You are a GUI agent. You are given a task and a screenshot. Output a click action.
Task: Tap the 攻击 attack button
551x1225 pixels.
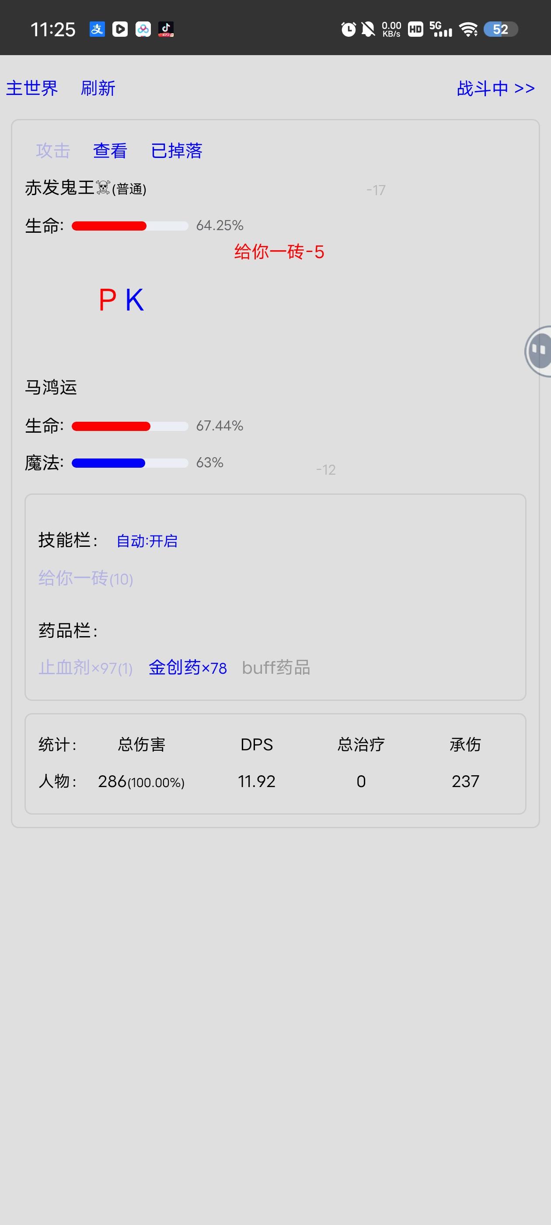click(x=53, y=151)
